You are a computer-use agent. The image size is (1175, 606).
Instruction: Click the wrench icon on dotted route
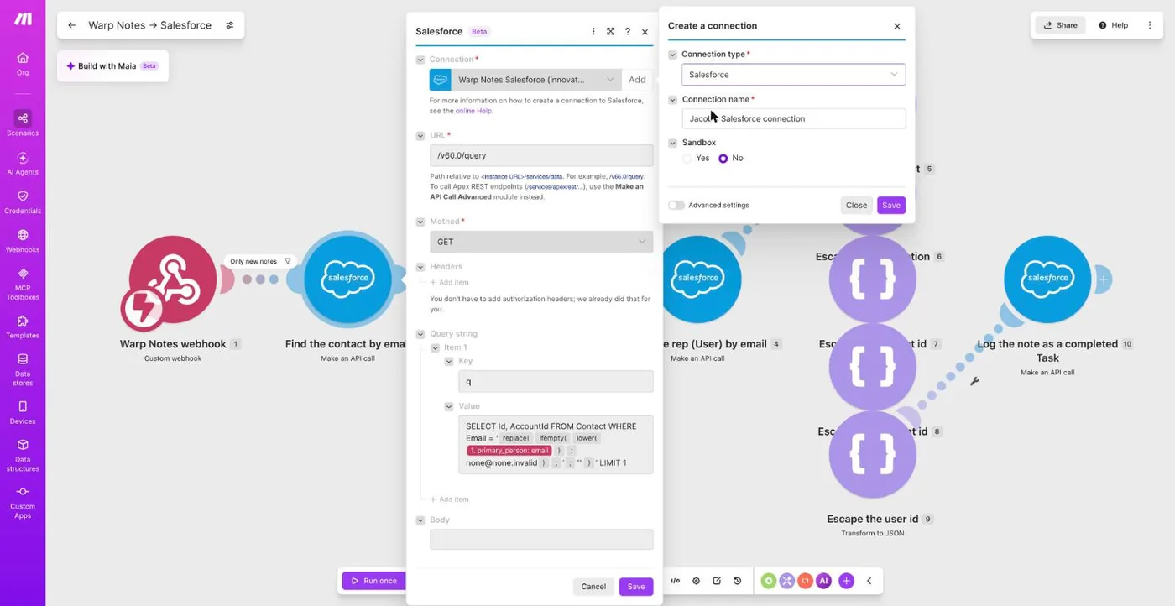[x=974, y=381]
